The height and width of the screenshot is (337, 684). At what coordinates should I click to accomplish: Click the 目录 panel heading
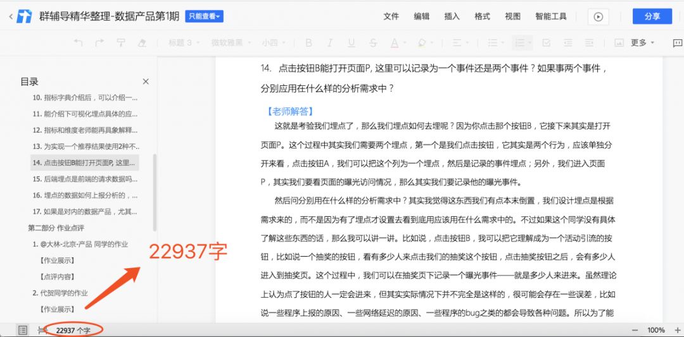coord(30,82)
